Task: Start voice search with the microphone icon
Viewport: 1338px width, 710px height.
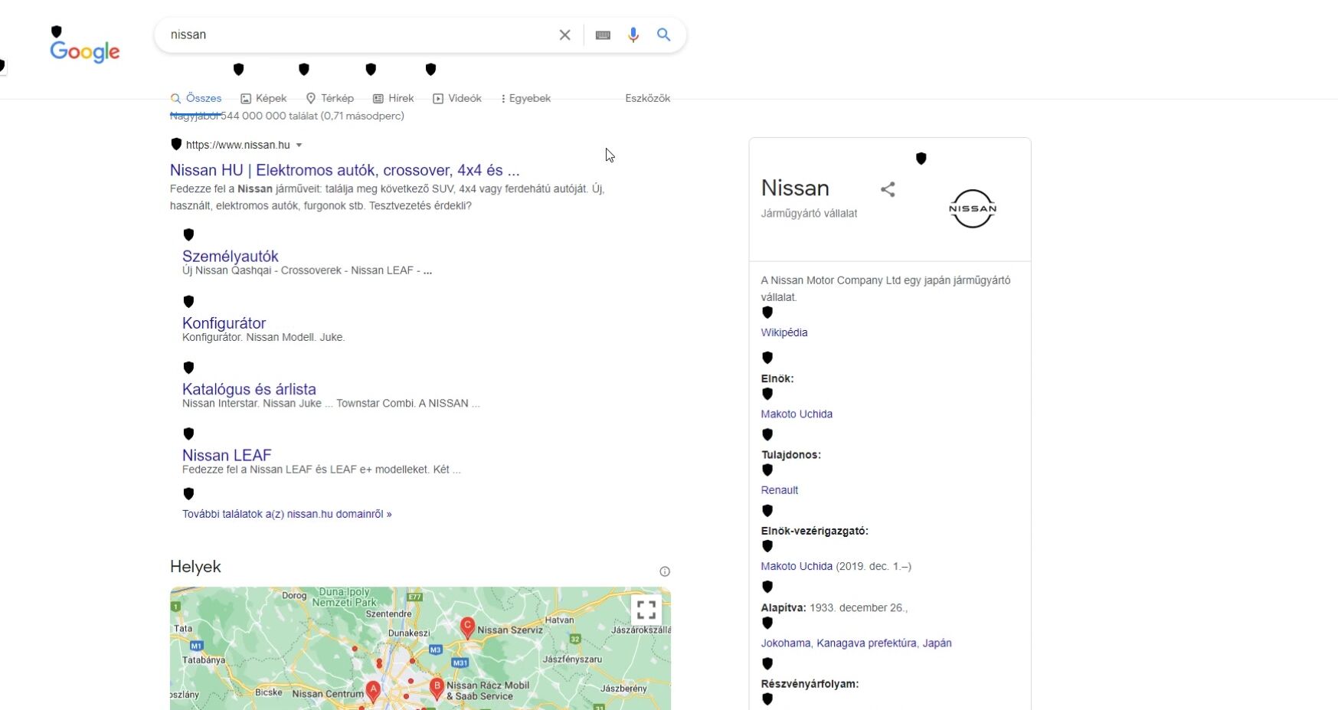Action: click(633, 35)
